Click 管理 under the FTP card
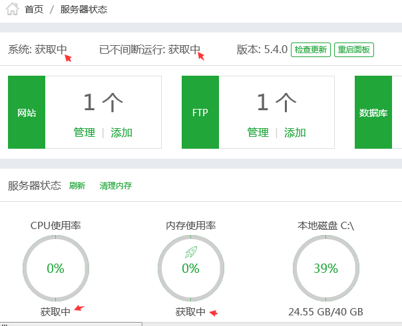This screenshot has width=402, height=326. coord(258,133)
